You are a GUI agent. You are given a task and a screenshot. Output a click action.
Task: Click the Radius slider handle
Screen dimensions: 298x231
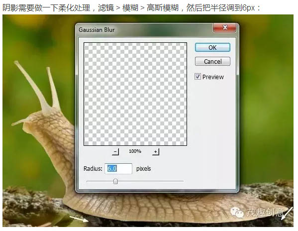pos(115,181)
